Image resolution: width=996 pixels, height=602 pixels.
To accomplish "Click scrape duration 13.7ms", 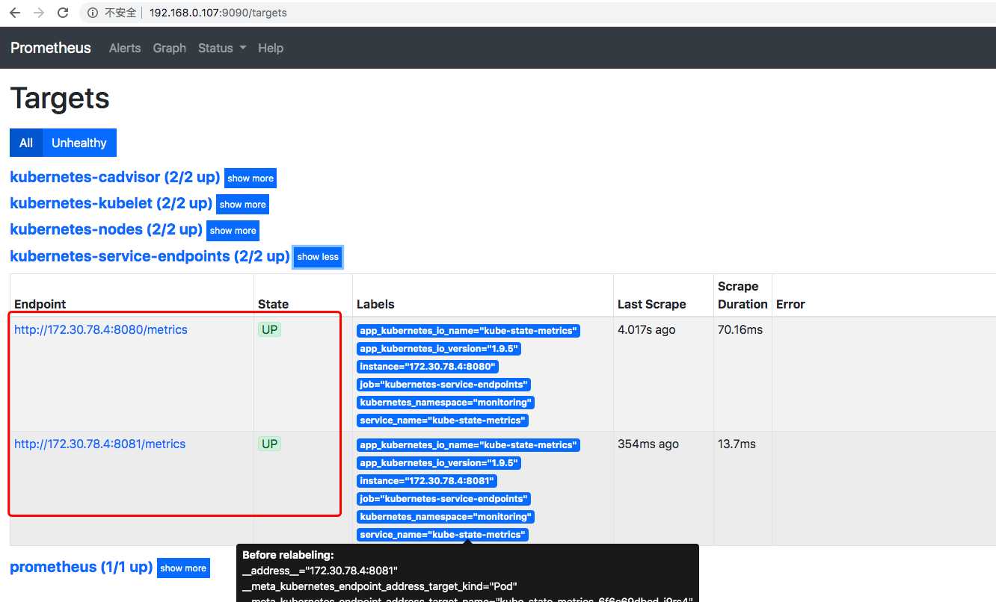I will [x=737, y=444].
